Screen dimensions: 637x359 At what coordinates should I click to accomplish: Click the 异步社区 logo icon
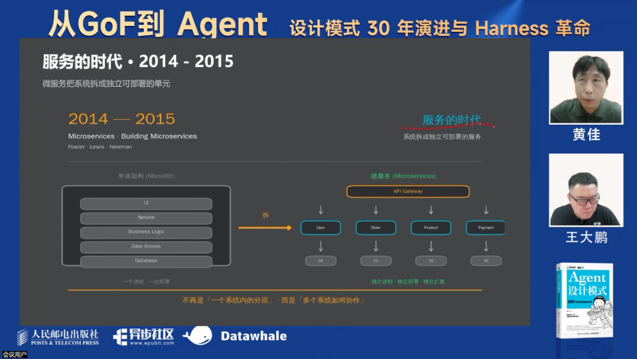pos(120,336)
